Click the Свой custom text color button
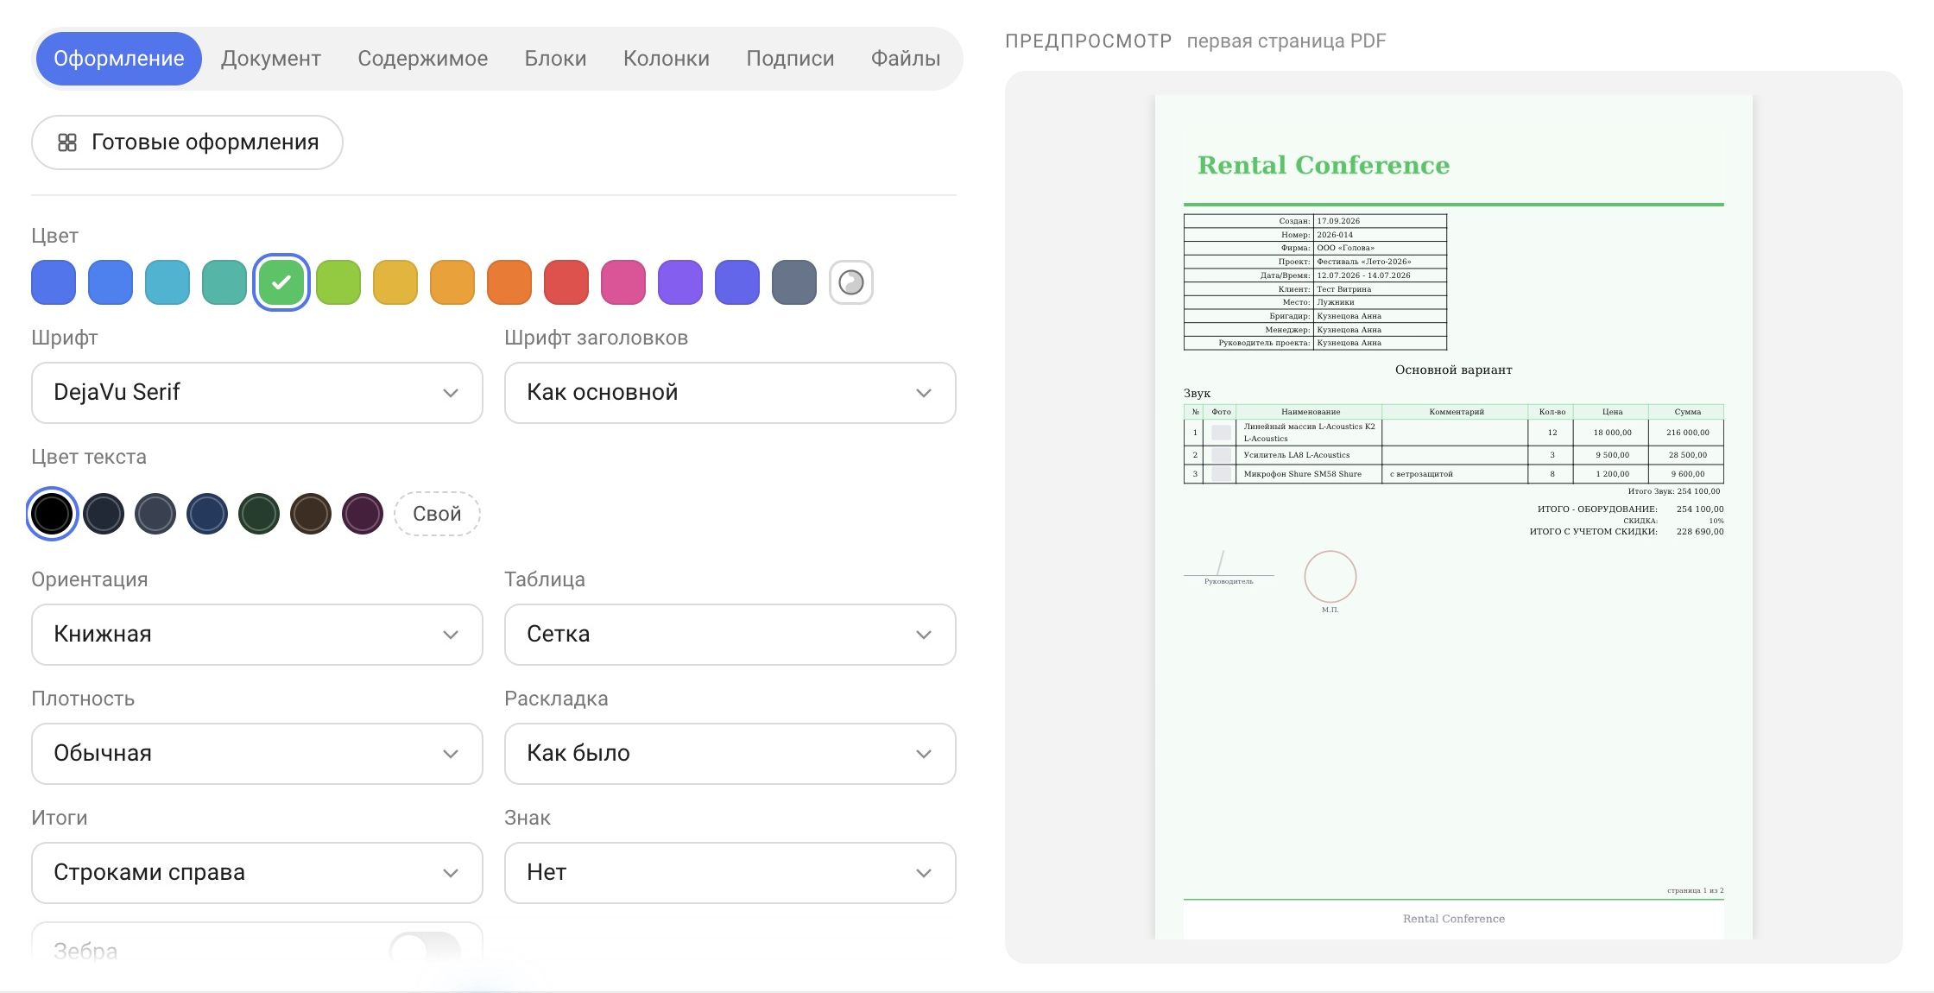Screen dimensions: 1934x993 click(437, 514)
